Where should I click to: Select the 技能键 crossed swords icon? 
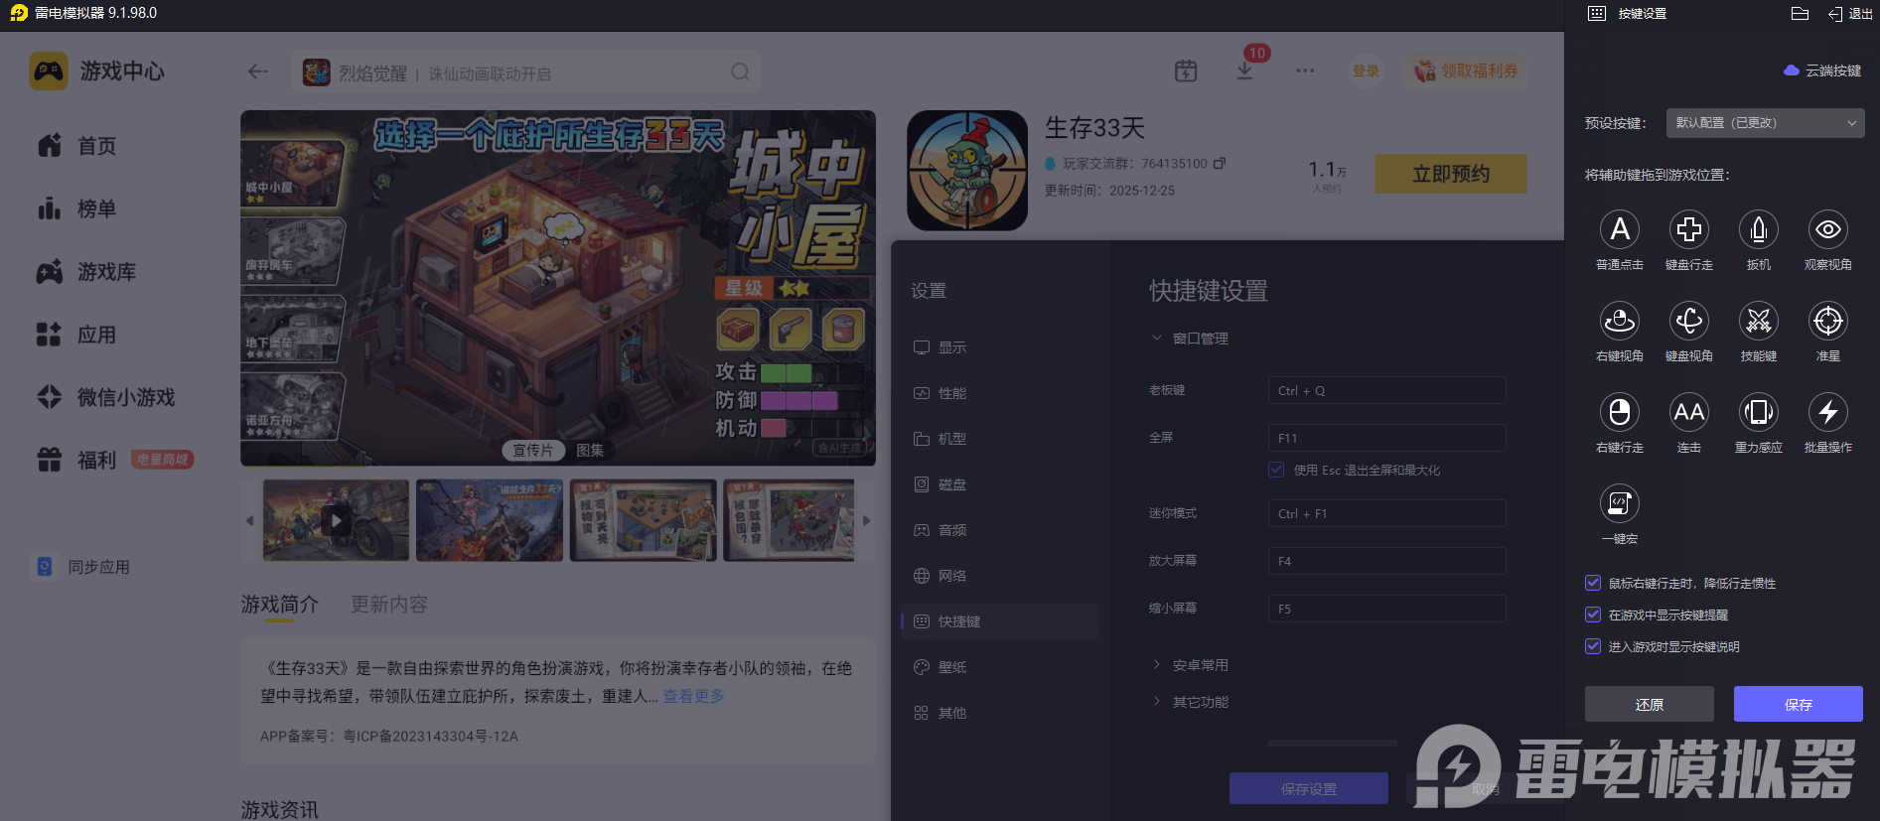[x=1759, y=321]
